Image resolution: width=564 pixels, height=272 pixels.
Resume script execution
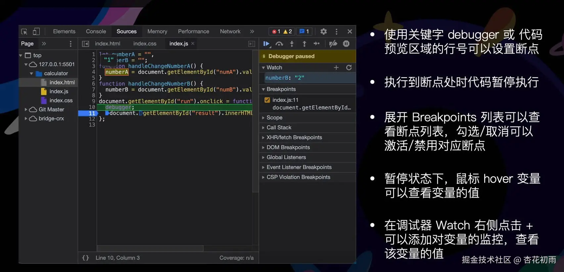pos(266,44)
